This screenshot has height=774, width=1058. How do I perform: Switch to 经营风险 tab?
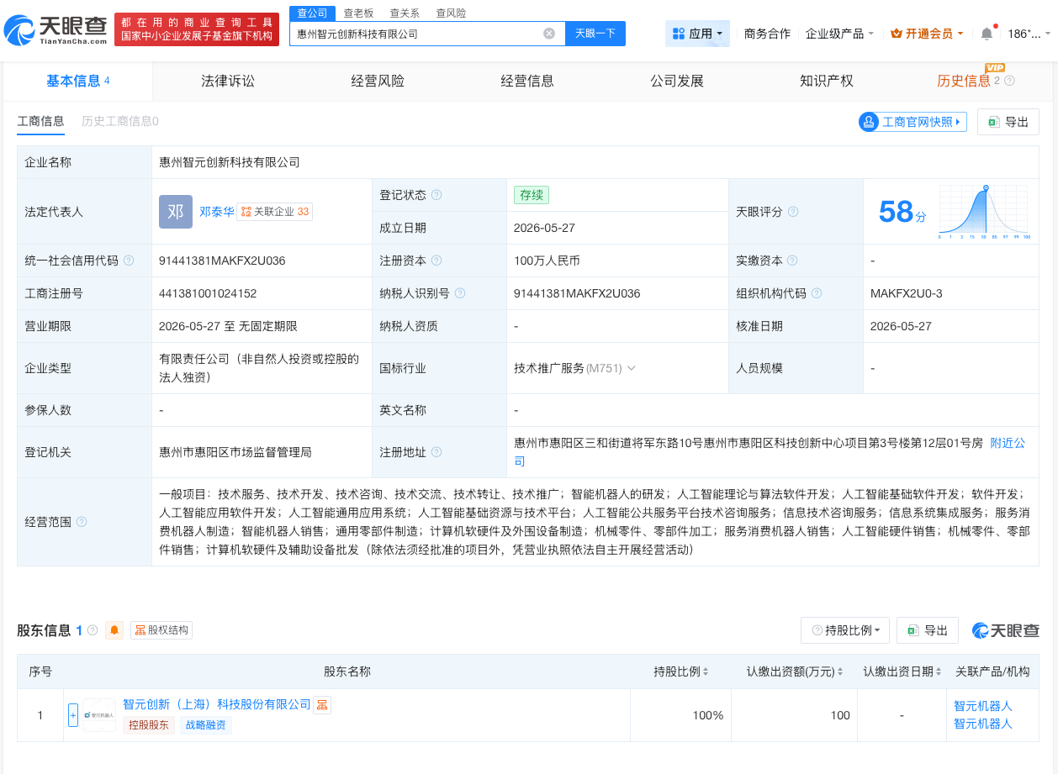click(x=378, y=81)
